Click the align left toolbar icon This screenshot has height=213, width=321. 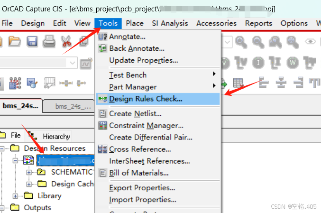click(x=264, y=83)
